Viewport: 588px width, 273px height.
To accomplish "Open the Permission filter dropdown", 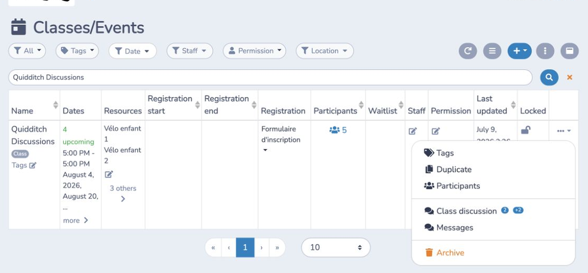I will pos(254,51).
